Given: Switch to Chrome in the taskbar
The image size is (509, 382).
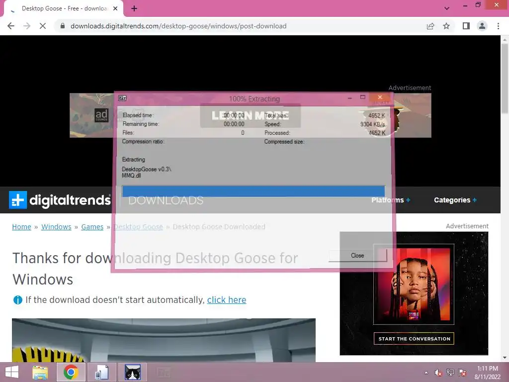Looking at the screenshot, I should 71,372.
